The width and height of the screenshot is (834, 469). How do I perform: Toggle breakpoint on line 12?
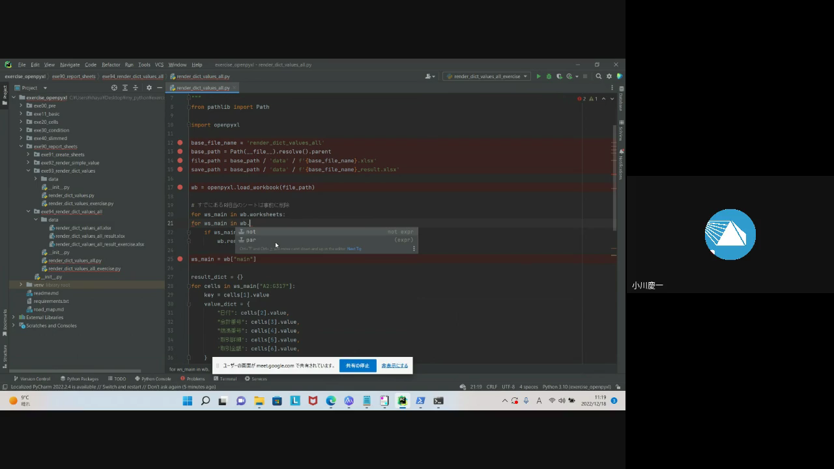click(x=180, y=143)
